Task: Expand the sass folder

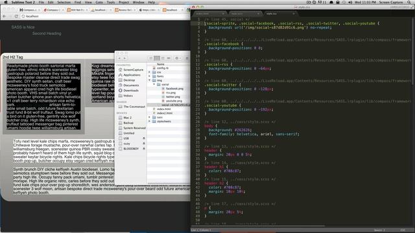Action: pos(150,117)
